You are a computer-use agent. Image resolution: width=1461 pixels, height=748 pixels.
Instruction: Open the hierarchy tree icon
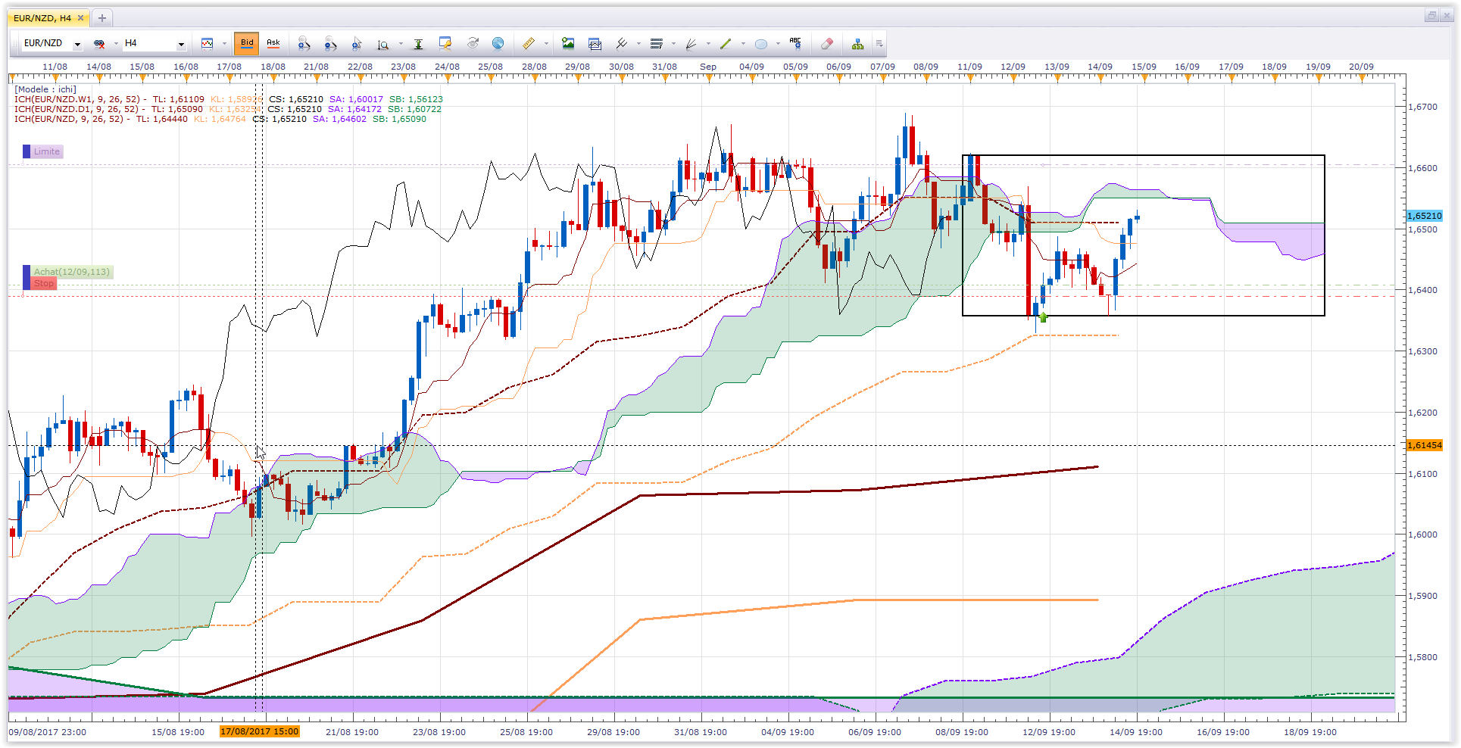[x=857, y=44]
